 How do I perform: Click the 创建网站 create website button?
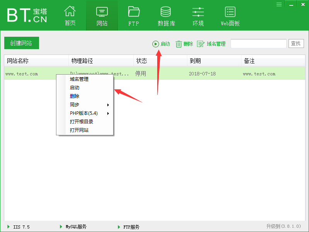click(x=21, y=43)
